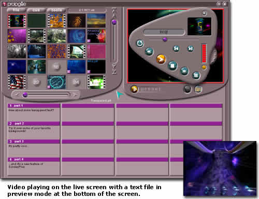Expand player options with the top-right corner button
259x199 pixels.
pyautogui.click(x=205, y=13)
